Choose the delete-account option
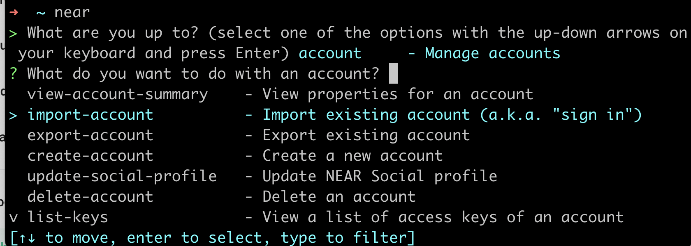 click(90, 197)
